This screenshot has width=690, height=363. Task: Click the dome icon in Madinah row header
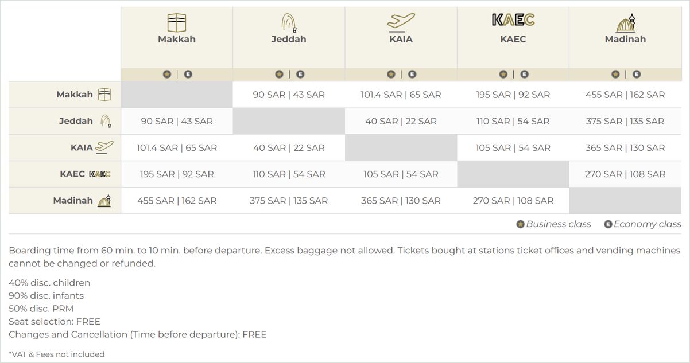[104, 201]
